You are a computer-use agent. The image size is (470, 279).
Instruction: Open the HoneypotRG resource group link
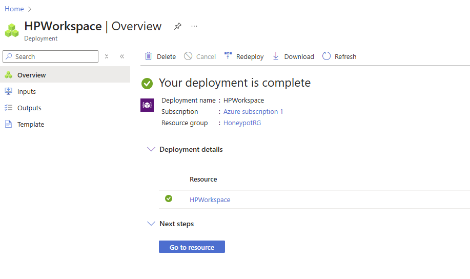click(242, 123)
